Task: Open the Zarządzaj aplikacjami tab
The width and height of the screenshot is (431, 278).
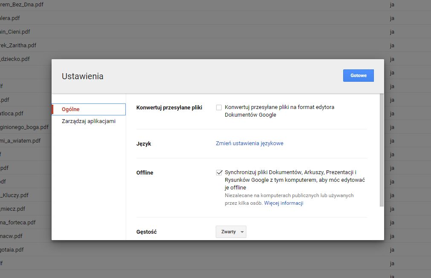Action: tap(88, 121)
